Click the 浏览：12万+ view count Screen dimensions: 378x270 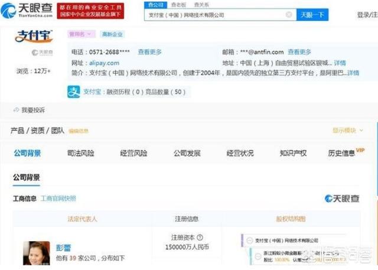[34, 71]
